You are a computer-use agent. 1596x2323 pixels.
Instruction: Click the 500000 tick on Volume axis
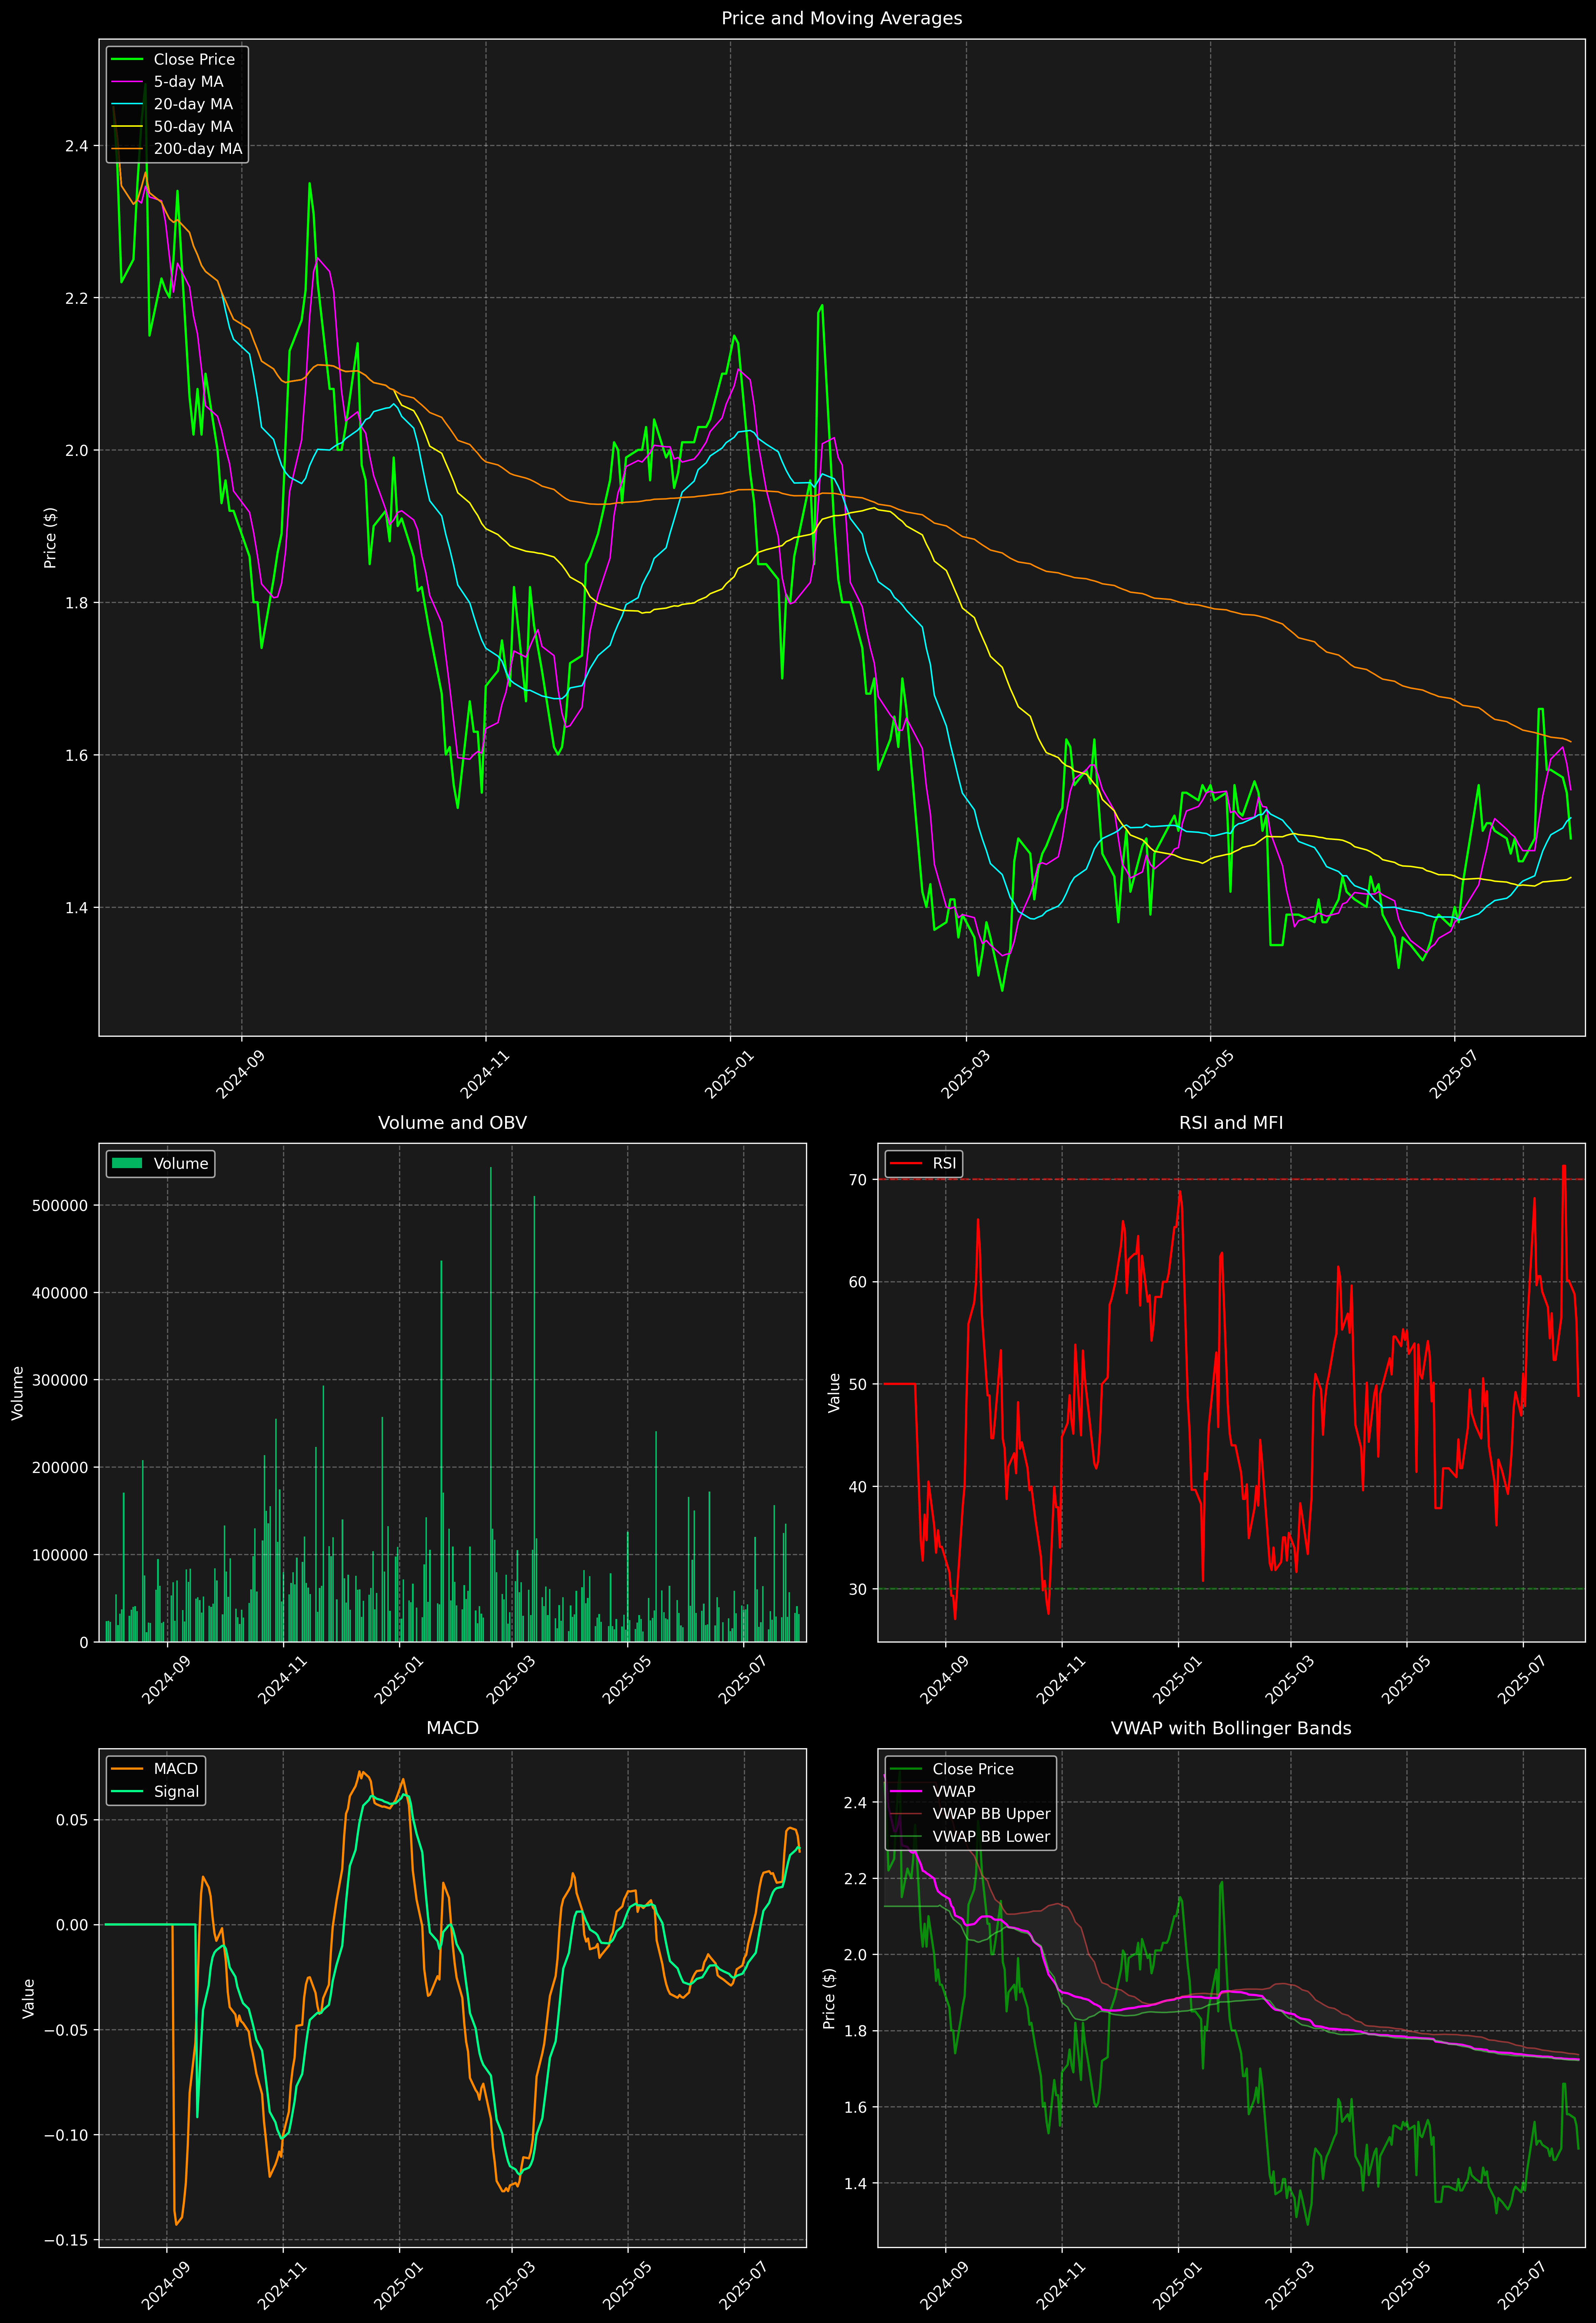[60, 1206]
